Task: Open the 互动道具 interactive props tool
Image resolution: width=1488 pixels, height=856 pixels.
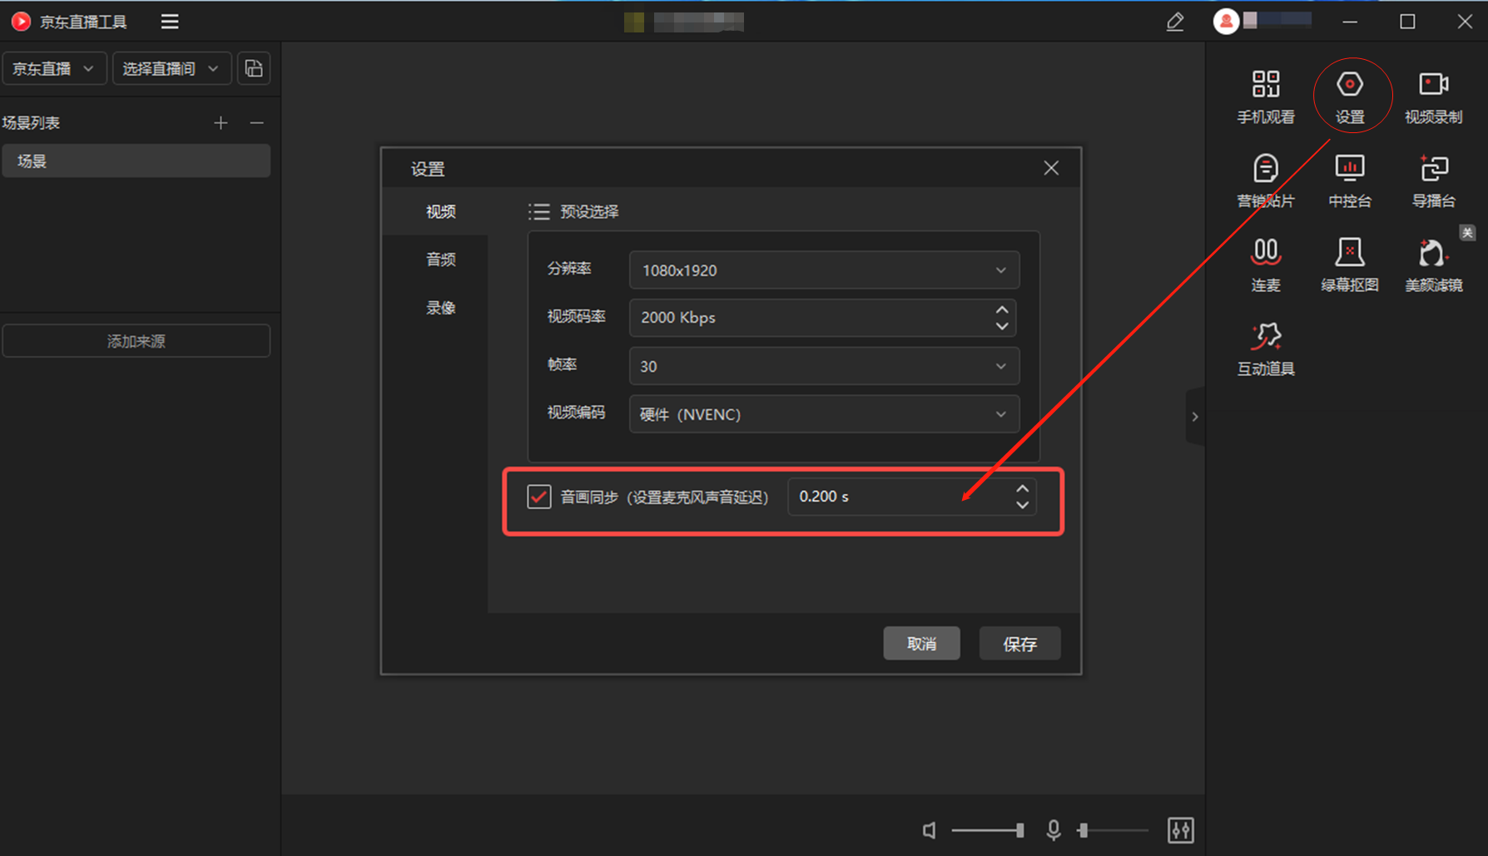Action: point(1265,349)
